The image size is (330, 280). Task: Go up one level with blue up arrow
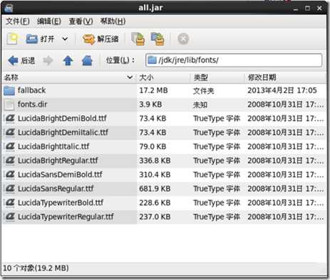[x=68, y=60]
